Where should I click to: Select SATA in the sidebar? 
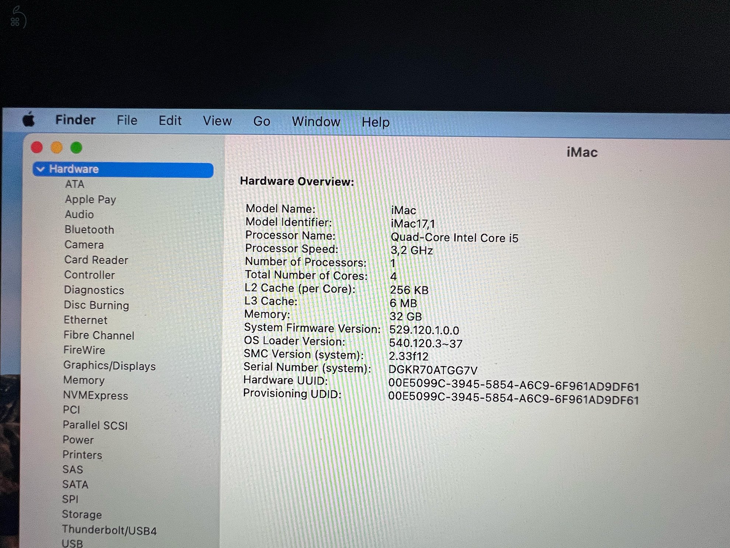pos(75,484)
